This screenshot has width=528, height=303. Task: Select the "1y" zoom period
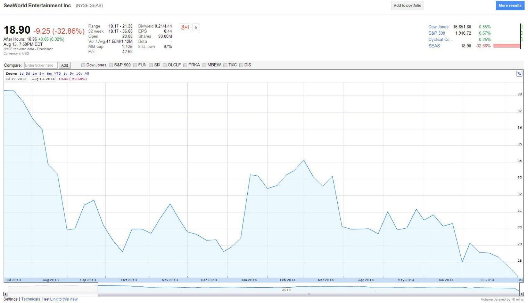click(x=65, y=73)
